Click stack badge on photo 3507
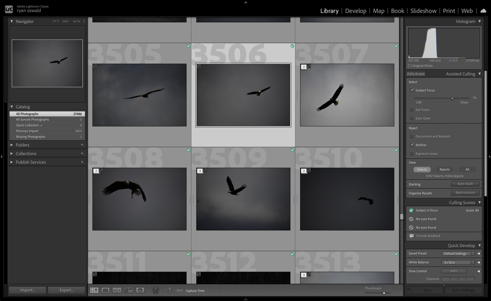This screenshot has height=301, width=491. click(304, 67)
